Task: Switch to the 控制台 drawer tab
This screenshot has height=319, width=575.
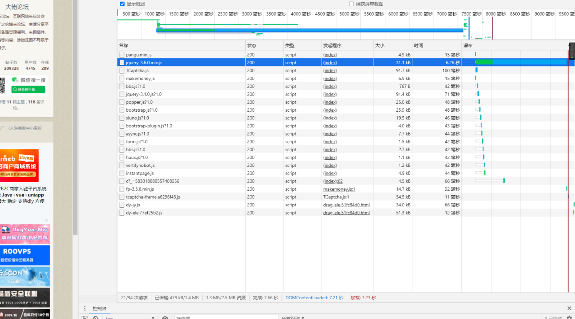Action: 100,309
